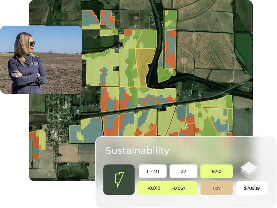
Task: Click the '-0.010' value in green bar
Action: pyautogui.click(x=154, y=188)
